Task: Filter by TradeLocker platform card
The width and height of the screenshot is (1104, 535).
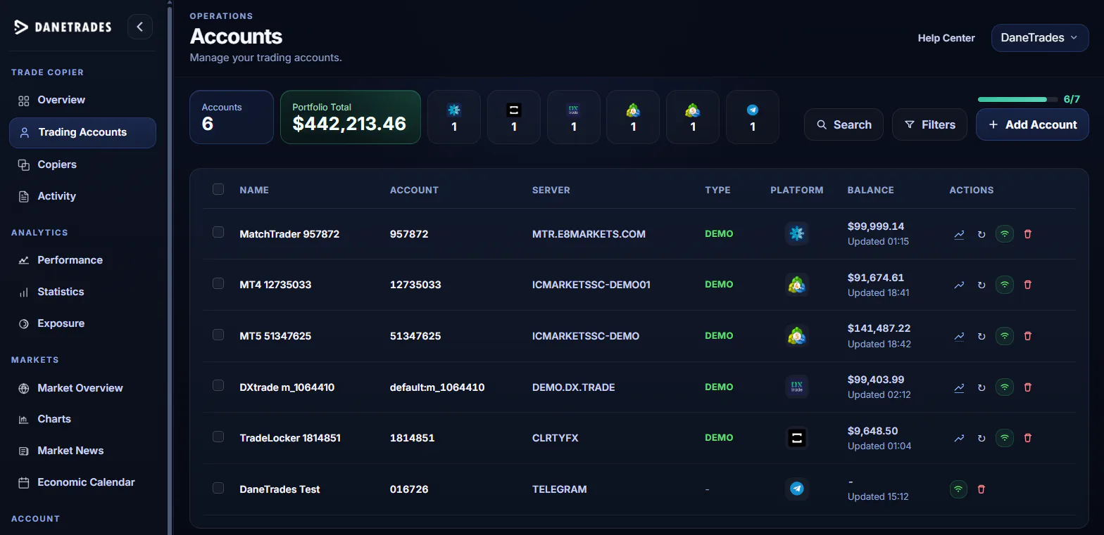Action: pos(514,117)
